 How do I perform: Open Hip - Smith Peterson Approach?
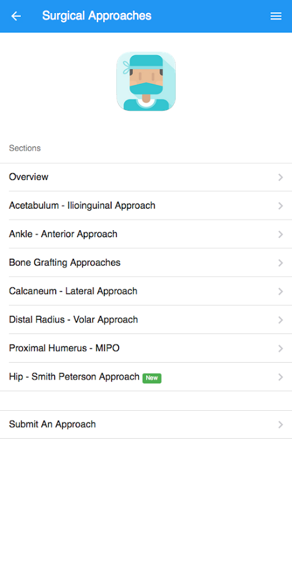[146, 377]
